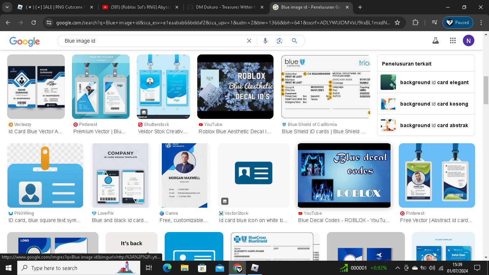Image resolution: width=489 pixels, height=275 pixels.
Task: Open Microsoft Store from taskbar
Action: (x=202, y=268)
